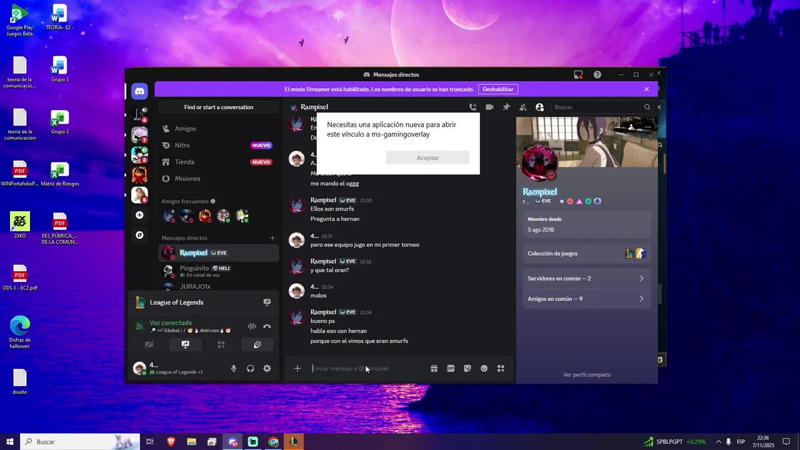Open the Tienda shop page

219,162
